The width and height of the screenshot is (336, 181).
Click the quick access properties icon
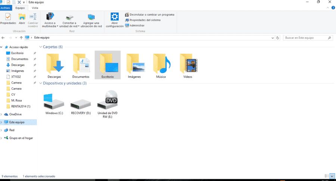tap(8, 2)
